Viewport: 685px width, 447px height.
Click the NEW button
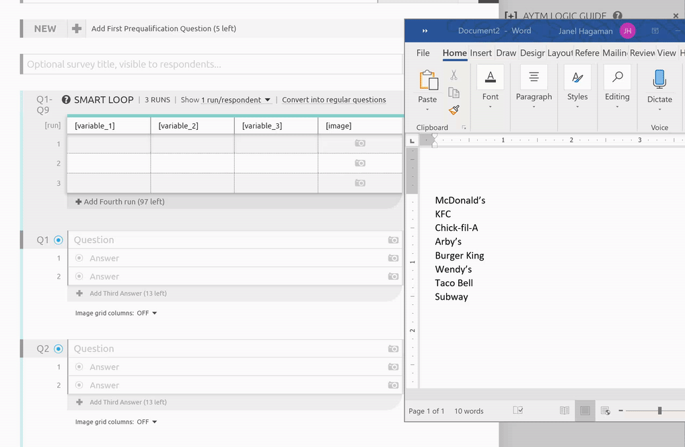click(45, 28)
